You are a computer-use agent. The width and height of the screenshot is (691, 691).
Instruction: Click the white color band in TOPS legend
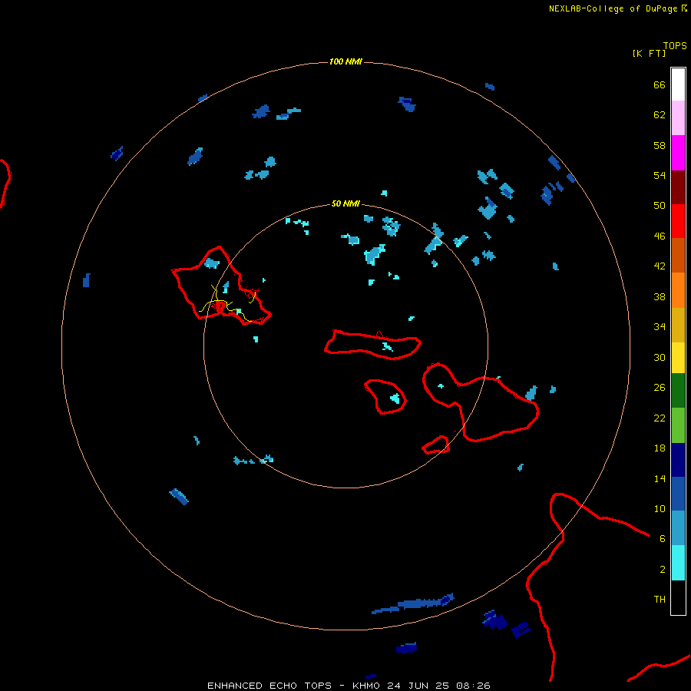[x=678, y=84]
